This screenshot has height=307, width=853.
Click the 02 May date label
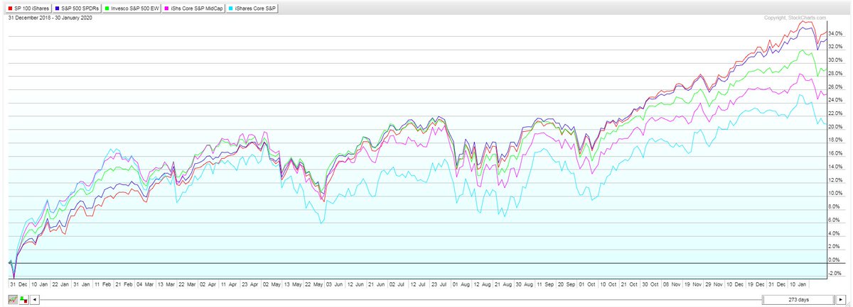pyautogui.click(x=271, y=284)
